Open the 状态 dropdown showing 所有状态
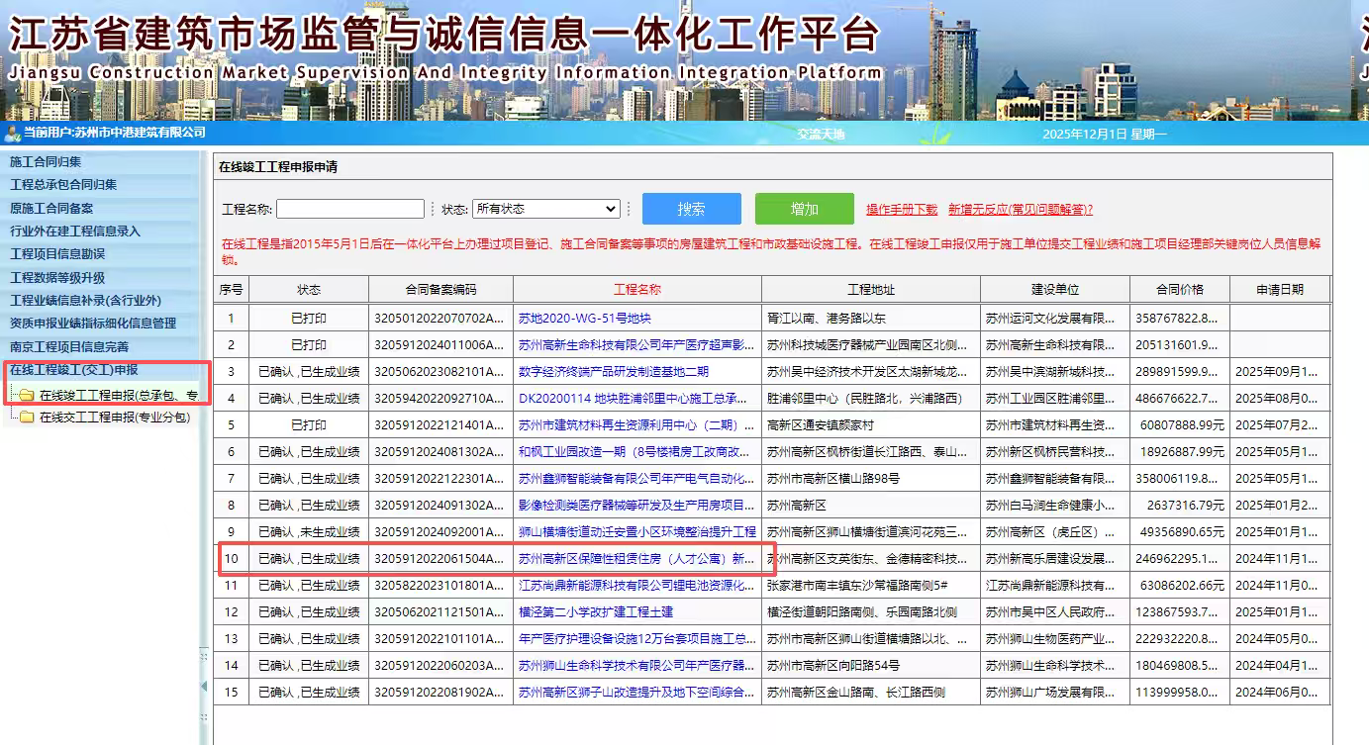Screen dimensions: 1369x745 click(545, 209)
